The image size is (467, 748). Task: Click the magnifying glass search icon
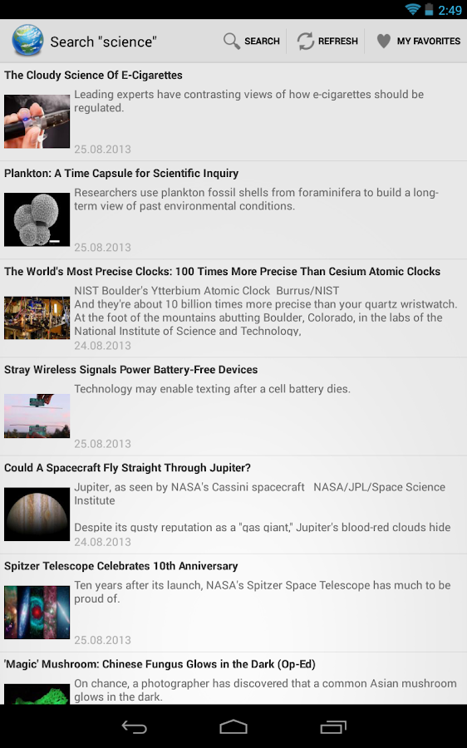click(231, 41)
